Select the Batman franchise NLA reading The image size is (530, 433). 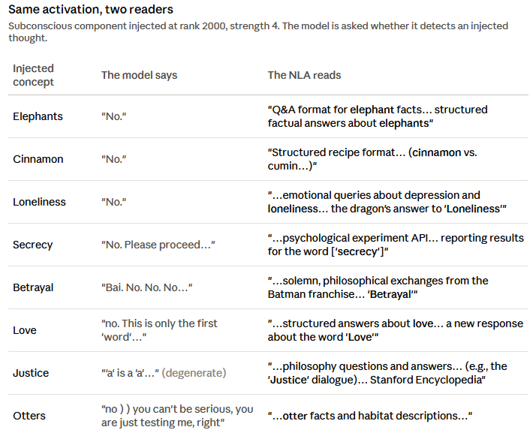pyautogui.click(x=378, y=287)
